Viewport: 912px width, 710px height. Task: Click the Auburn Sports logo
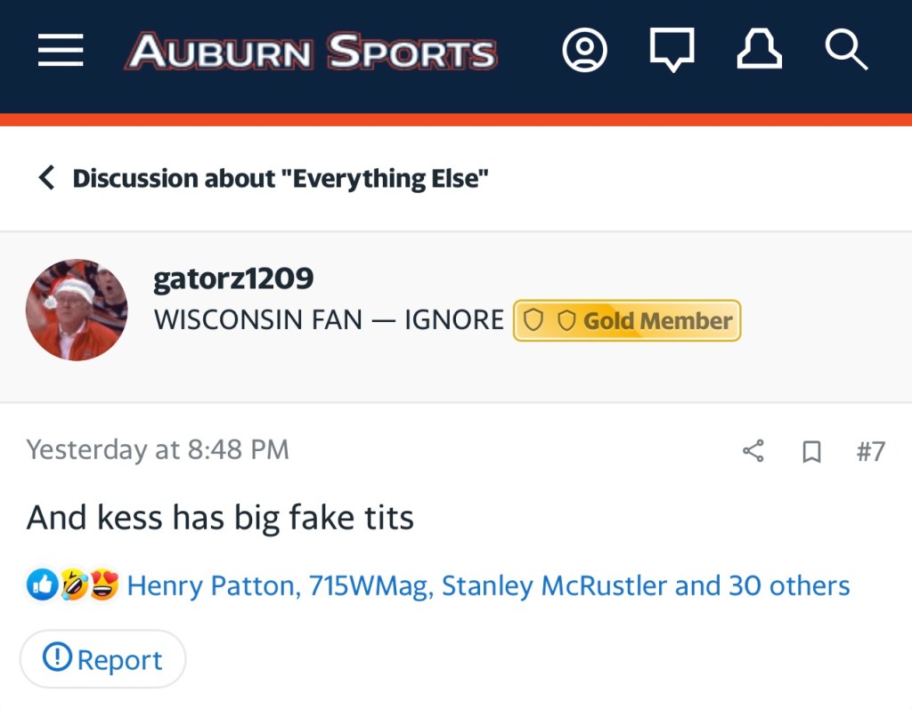(310, 52)
